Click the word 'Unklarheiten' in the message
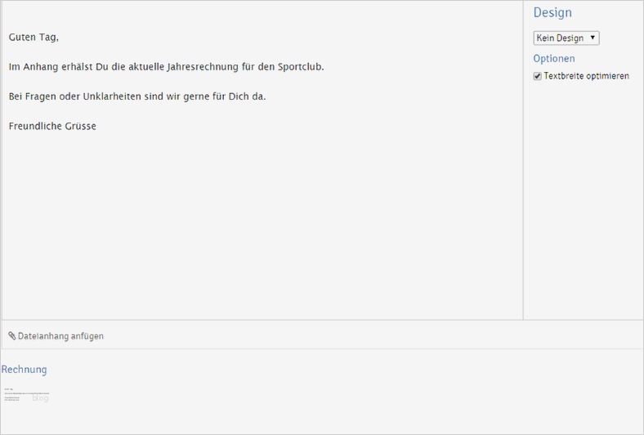Viewport: 644px width, 435px height. coord(113,96)
